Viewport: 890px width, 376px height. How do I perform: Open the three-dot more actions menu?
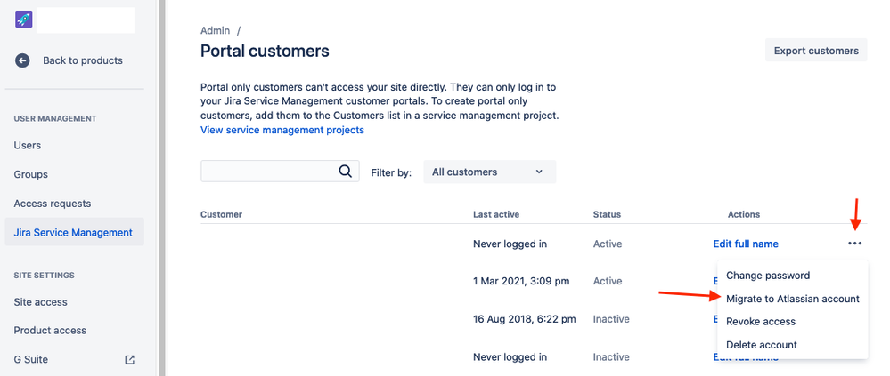(x=855, y=244)
